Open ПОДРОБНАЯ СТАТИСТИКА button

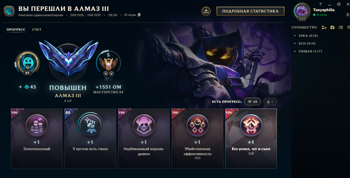pos(250,11)
